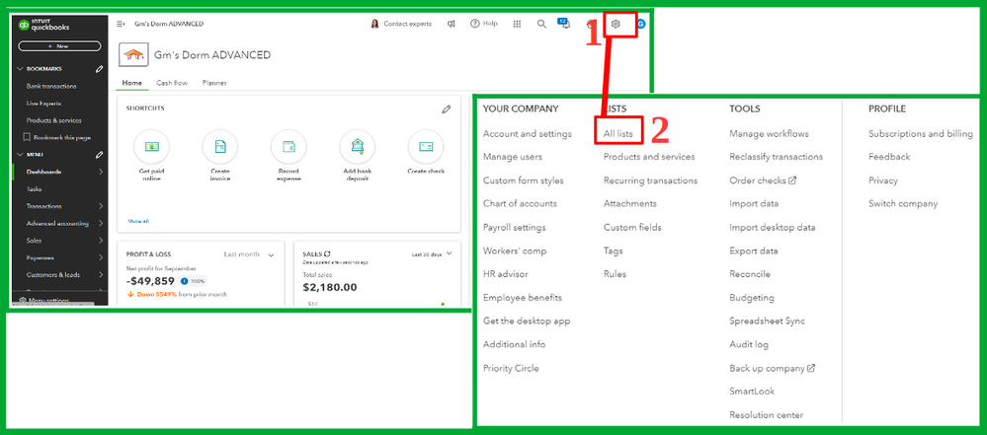
Task: Refresh Sales widget with refresh icon
Action: coord(327,254)
